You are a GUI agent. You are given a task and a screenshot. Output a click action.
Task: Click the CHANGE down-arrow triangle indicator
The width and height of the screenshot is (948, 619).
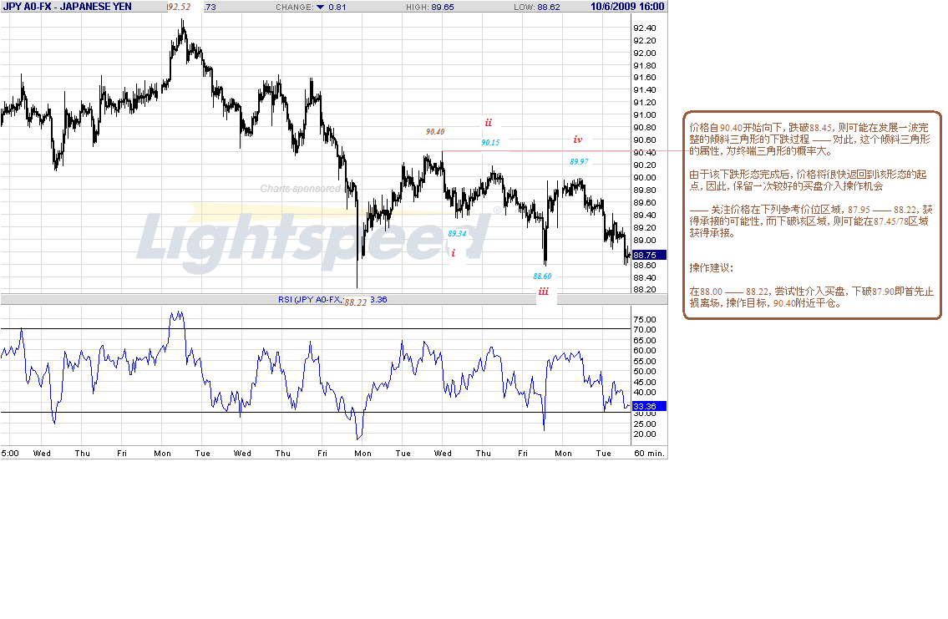tap(321, 8)
